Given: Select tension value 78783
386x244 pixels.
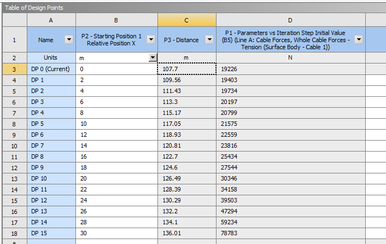Looking at the screenshot, I should (291, 234).
